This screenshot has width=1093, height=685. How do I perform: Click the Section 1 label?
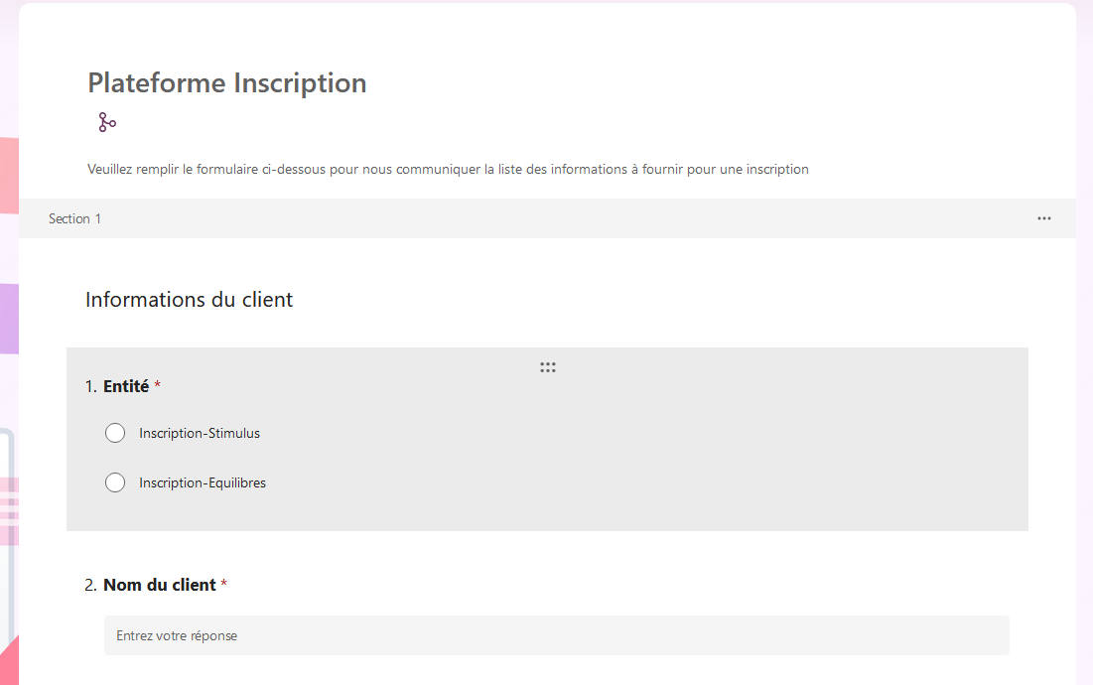74,218
